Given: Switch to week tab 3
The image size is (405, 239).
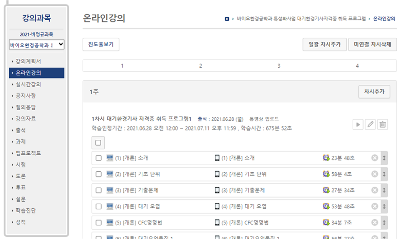Looking at the screenshot, I should 279,65.
